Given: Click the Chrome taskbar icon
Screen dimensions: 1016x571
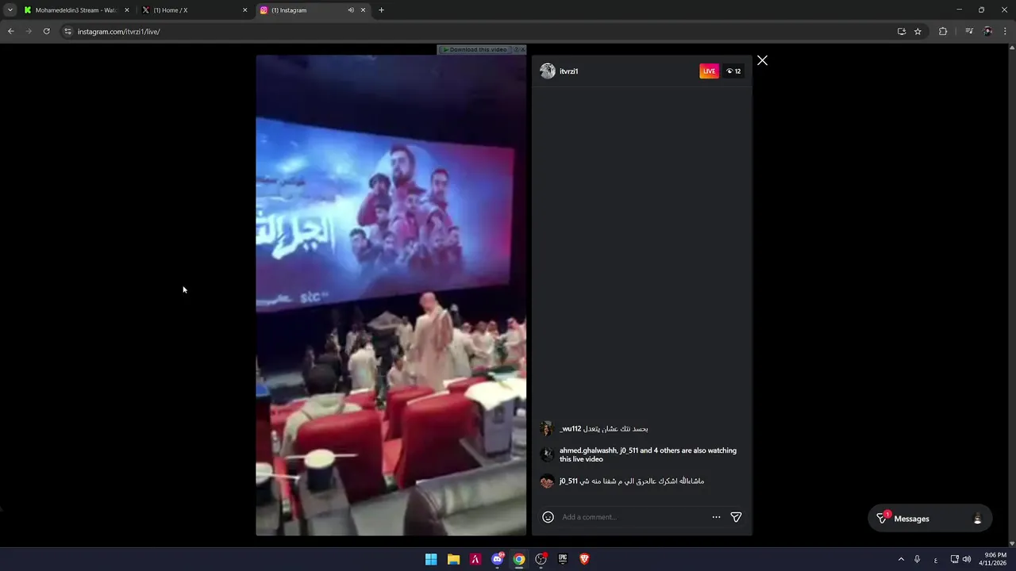Looking at the screenshot, I should tap(519, 559).
